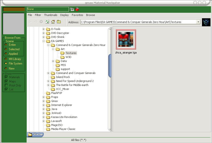Image resolution: width=212 pixels, height=143 pixels.
Task: Select the Textures folder icon
Action: 62,53
